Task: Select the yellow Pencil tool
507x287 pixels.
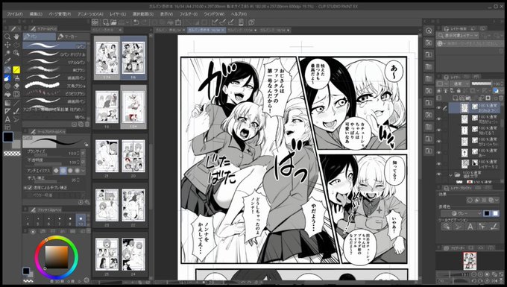Action: click(x=16, y=69)
